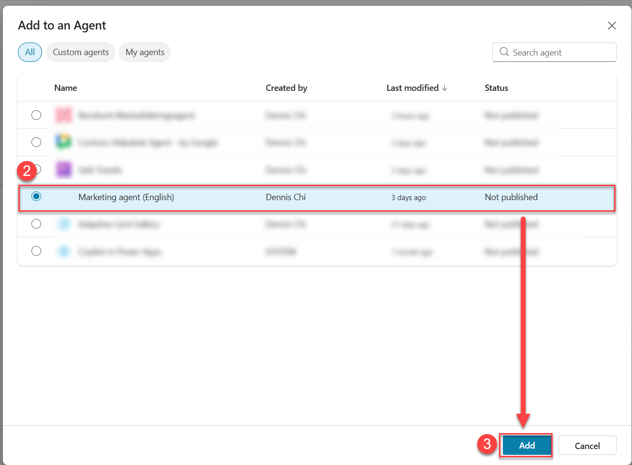The image size is (632, 465).
Task: Click the purple agent avatar in the third row
Action: pos(63,170)
